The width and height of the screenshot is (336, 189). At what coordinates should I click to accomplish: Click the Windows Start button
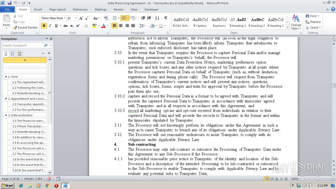pyautogui.click(x=7, y=185)
